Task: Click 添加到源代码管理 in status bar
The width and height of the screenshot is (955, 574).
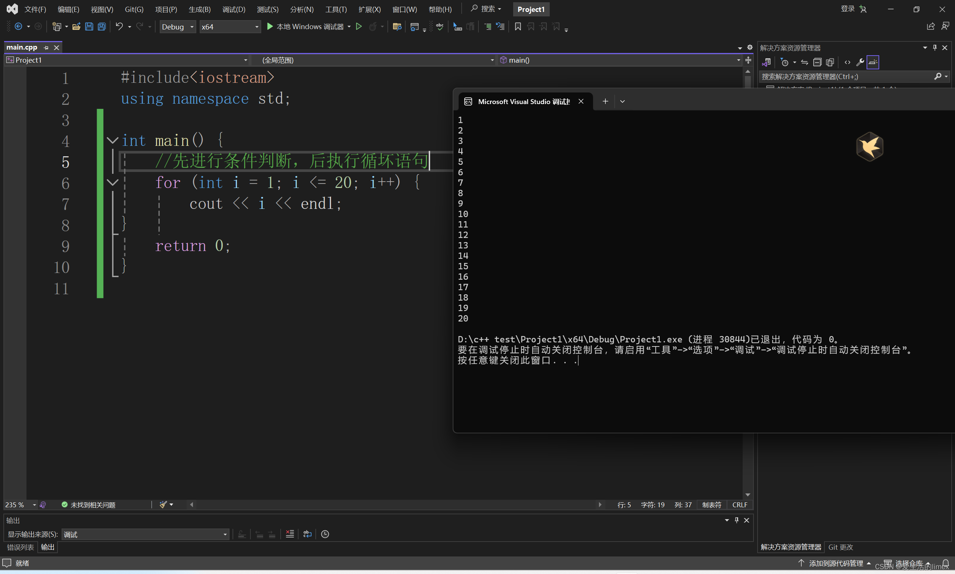Action: [x=836, y=563]
